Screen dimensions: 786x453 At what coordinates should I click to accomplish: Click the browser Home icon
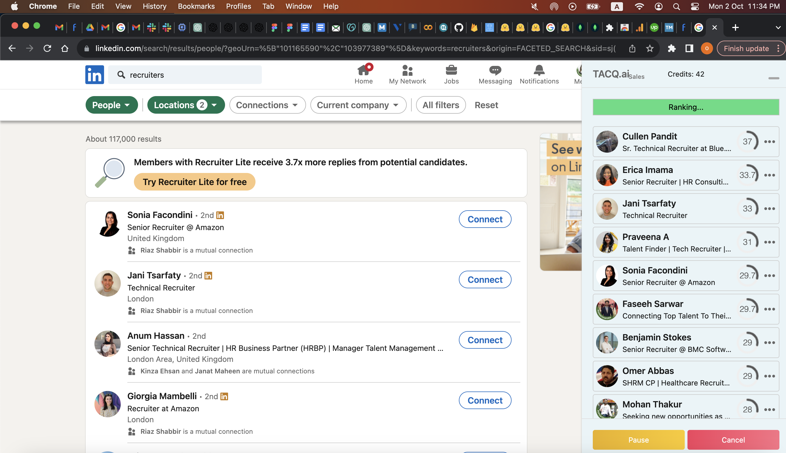pos(65,49)
